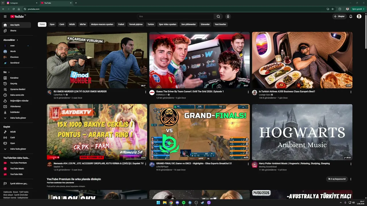Bookmark this page with the star
Screen dimensions: 367x206
pyautogui.click(x=333, y=9)
